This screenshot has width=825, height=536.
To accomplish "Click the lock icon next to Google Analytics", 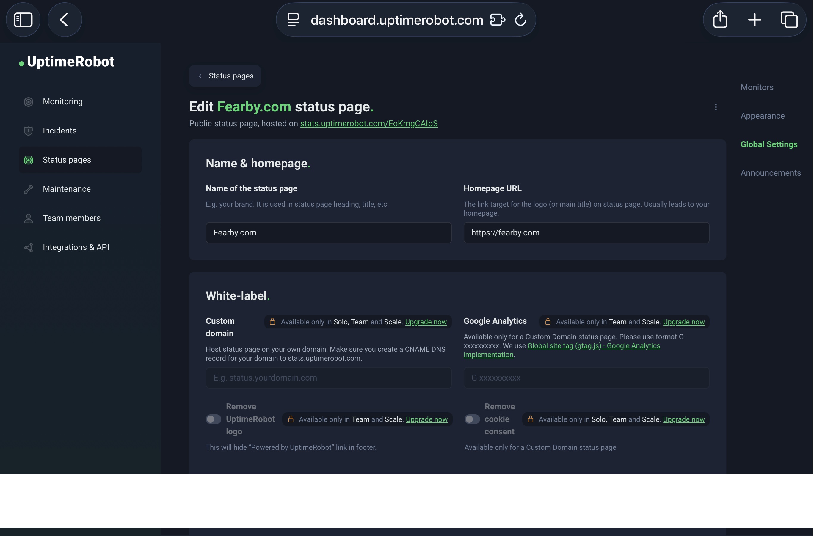I will (548, 322).
